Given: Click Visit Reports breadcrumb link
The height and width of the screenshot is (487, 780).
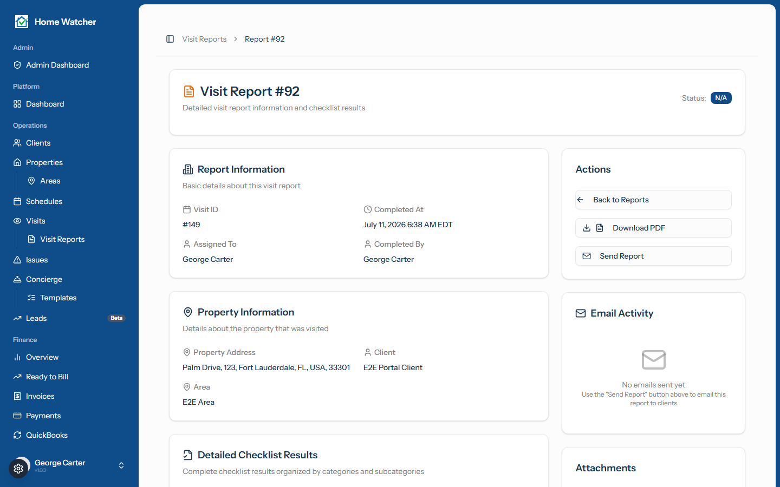Looking at the screenshot, I should click(x=204, y=39).
